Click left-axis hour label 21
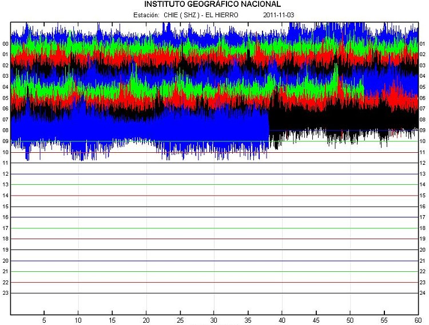The image size is (429, 325). (x=5, y=271)
